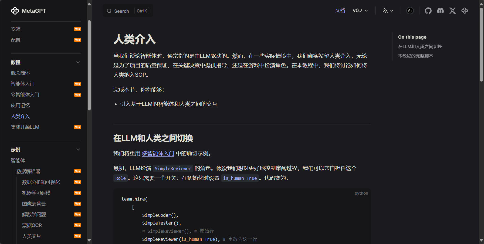The image size is (484, 244).
Task: Open the language translation dropdown
Action: [x=388, y=11]
